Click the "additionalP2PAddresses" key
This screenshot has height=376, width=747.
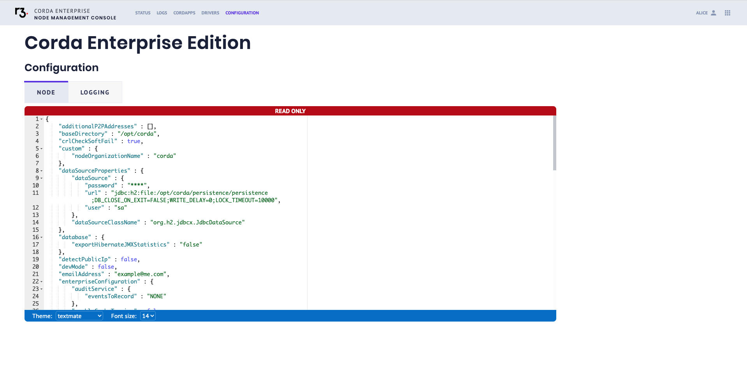(98, 126)
